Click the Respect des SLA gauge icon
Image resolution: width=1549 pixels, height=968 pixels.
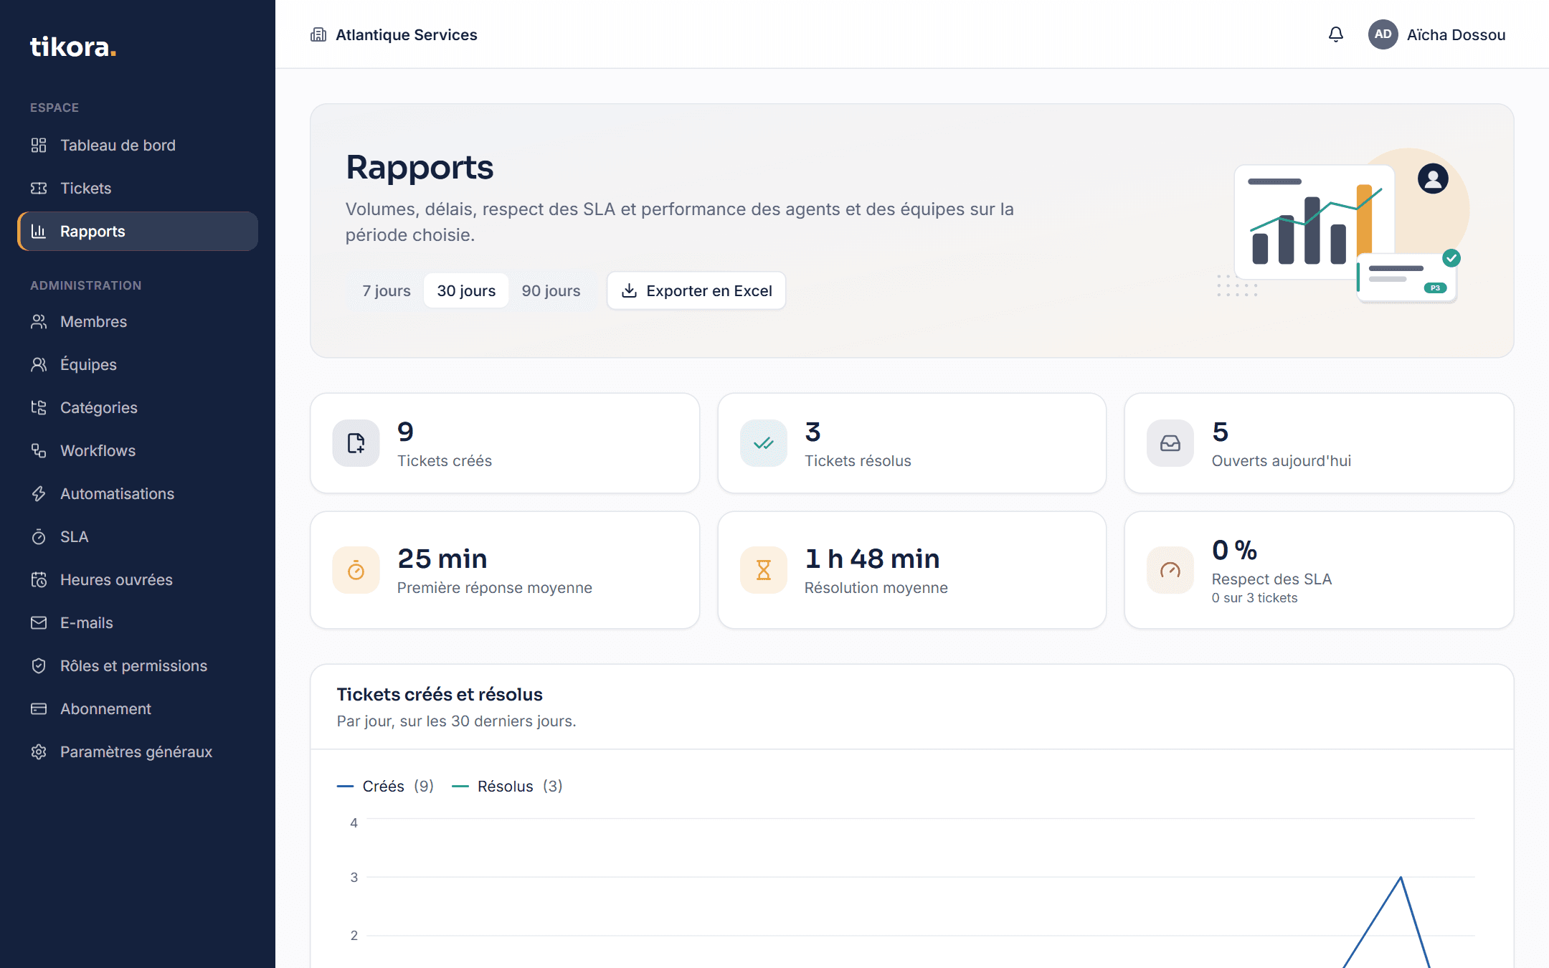click(1170, 571)
